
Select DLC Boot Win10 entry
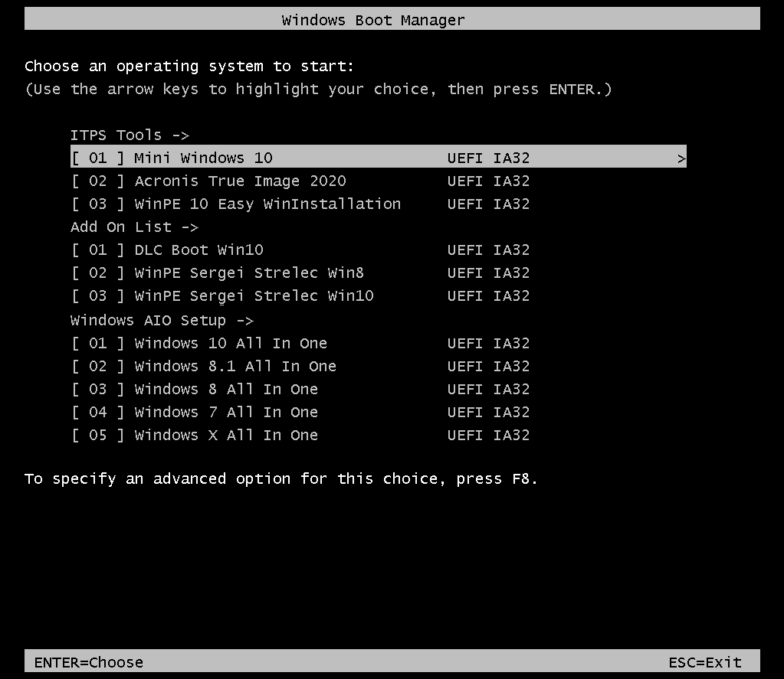300,250
